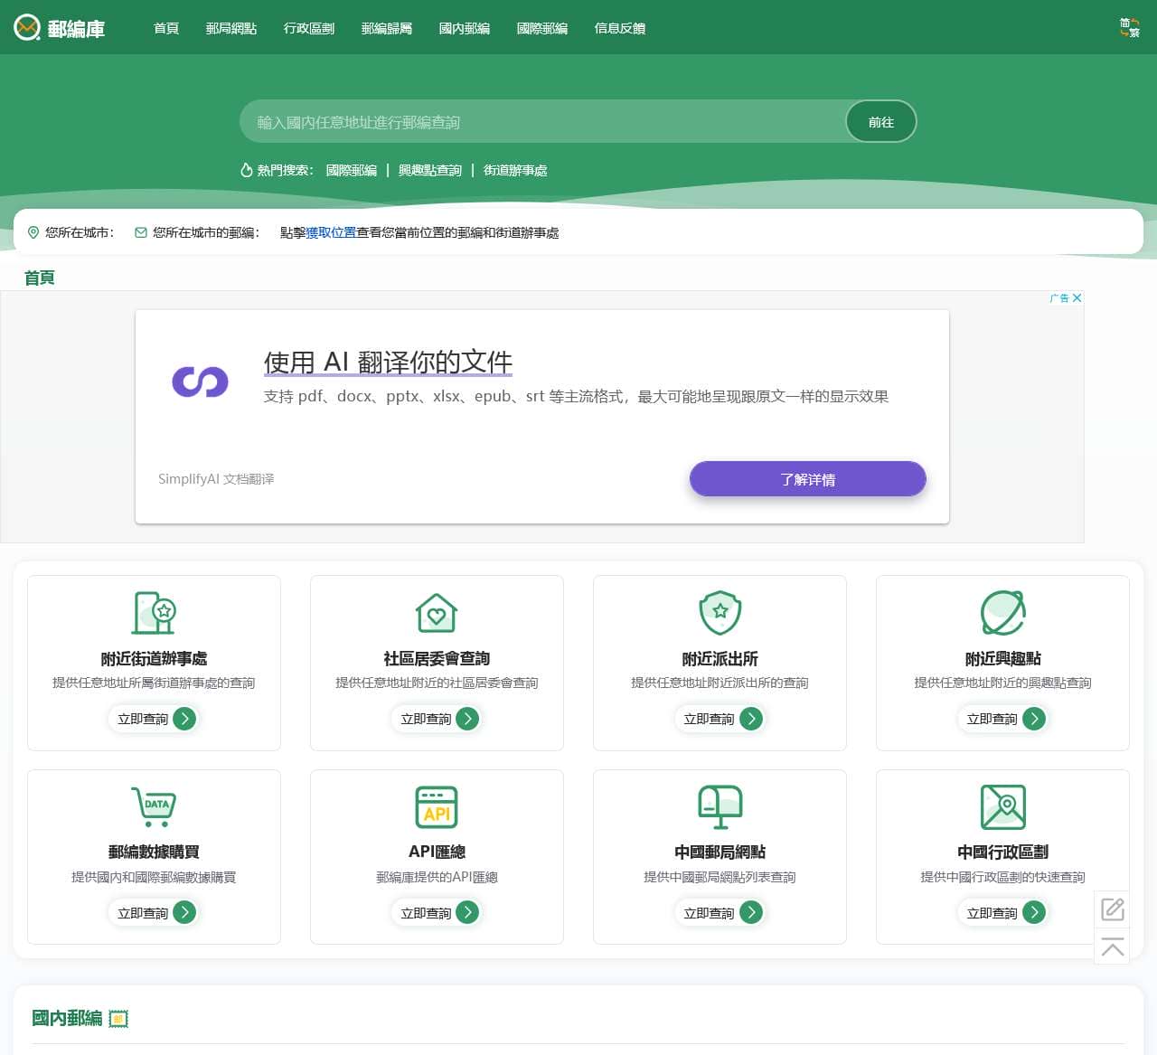
Task: Open the 信息反饋 nav menu item
Action: (620, 28)
